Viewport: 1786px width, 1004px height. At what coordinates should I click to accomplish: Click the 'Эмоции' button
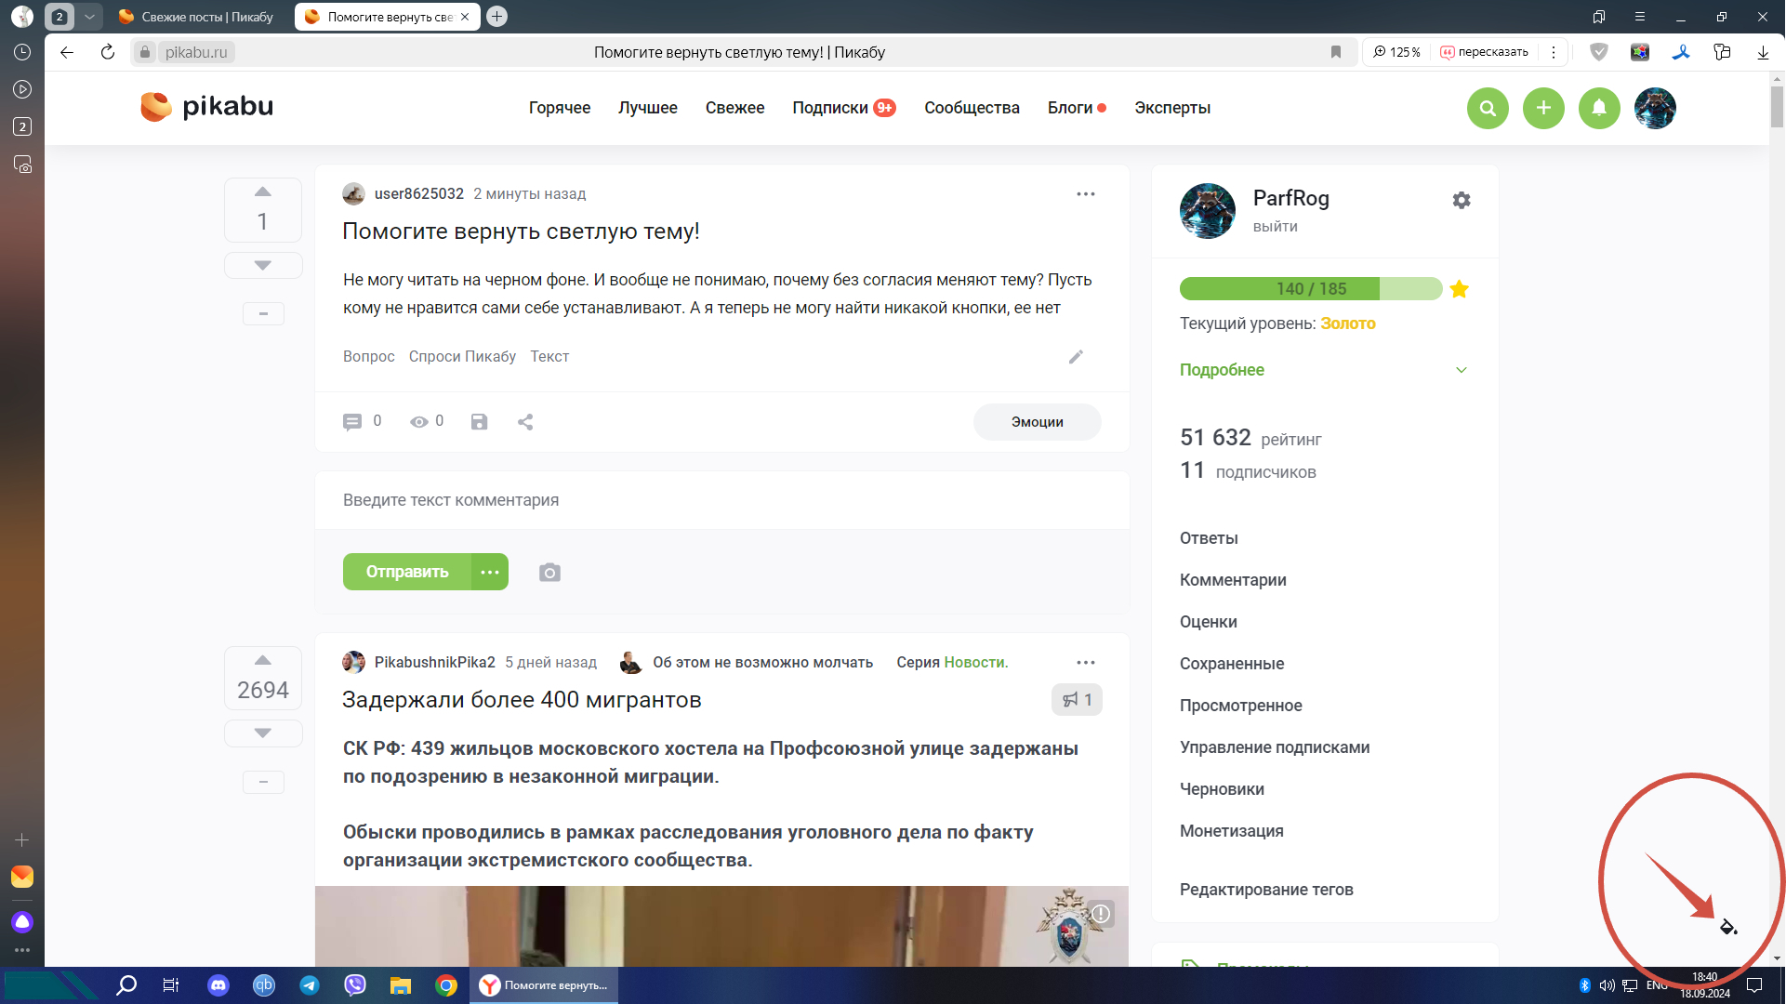coord(1037,422)
